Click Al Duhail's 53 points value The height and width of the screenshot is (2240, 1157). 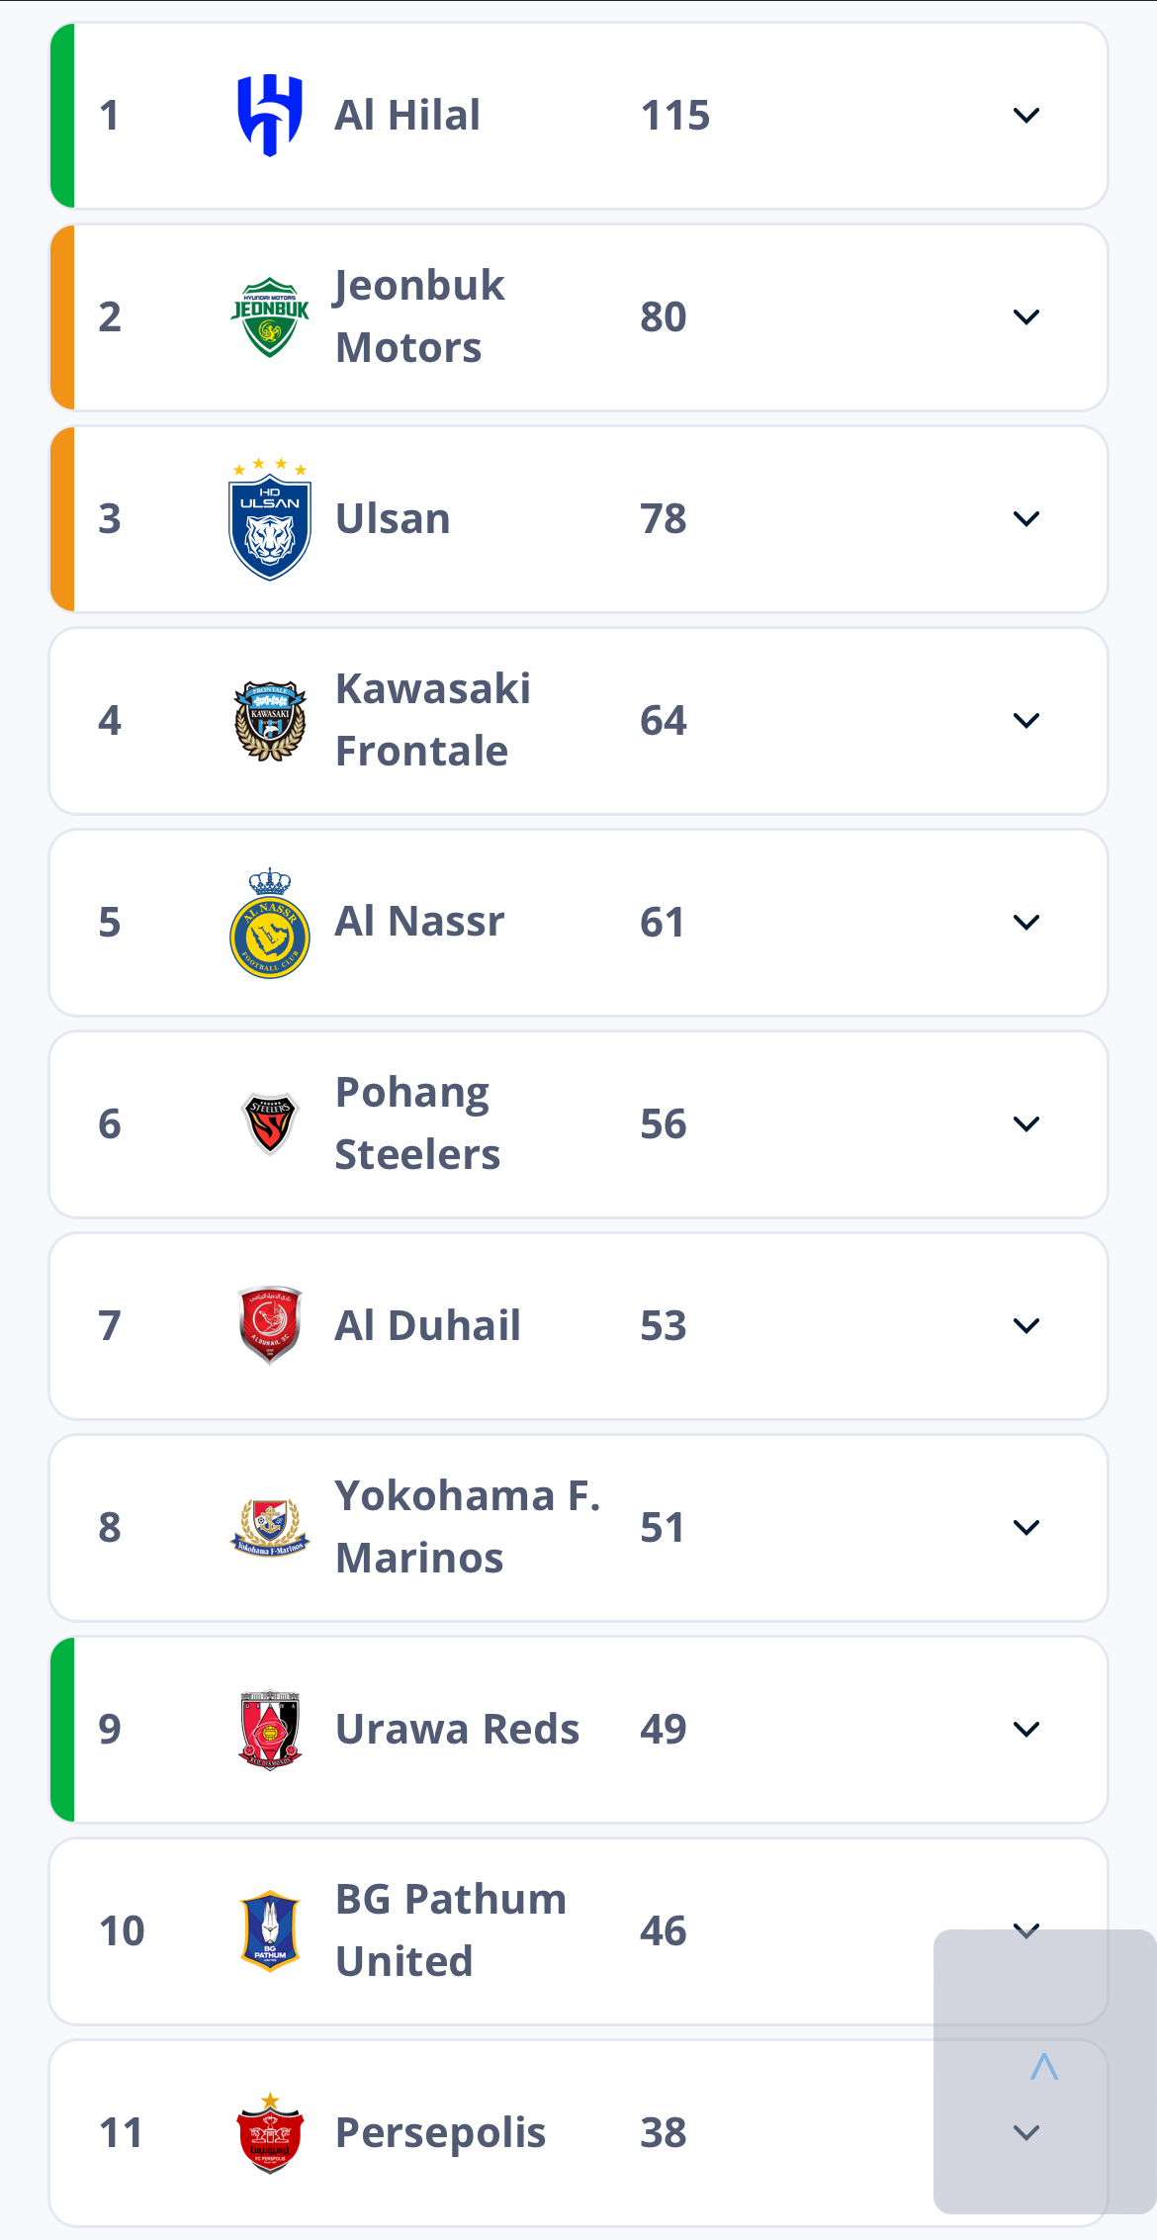[x=663, y=1326]
